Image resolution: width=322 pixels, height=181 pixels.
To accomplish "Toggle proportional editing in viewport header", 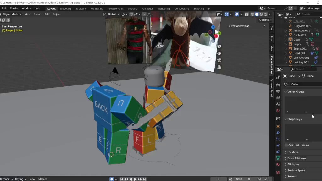I will (x=144, y=14).
